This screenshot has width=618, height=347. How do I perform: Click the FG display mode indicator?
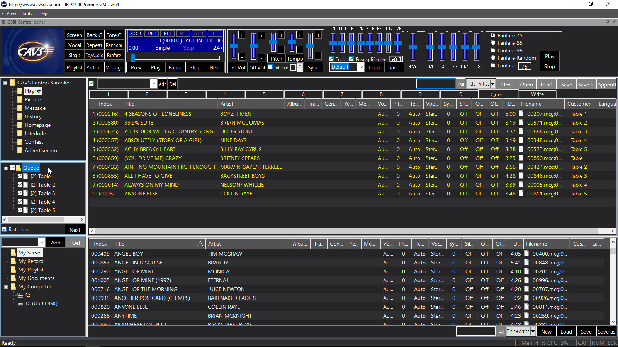pos(167,34)
